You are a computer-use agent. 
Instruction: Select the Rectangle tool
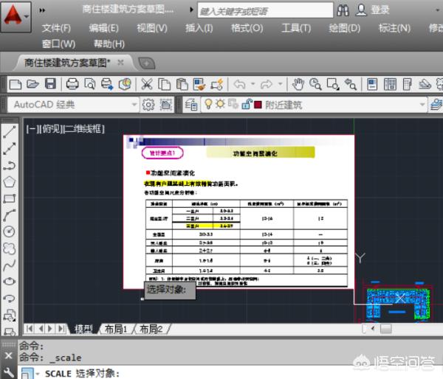(10, 198)
